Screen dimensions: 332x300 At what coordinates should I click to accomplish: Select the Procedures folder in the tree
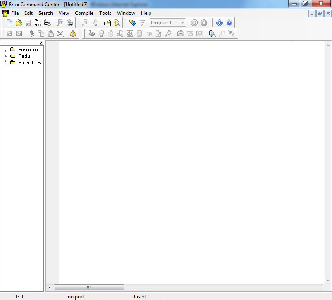click(x=30, y=63)
